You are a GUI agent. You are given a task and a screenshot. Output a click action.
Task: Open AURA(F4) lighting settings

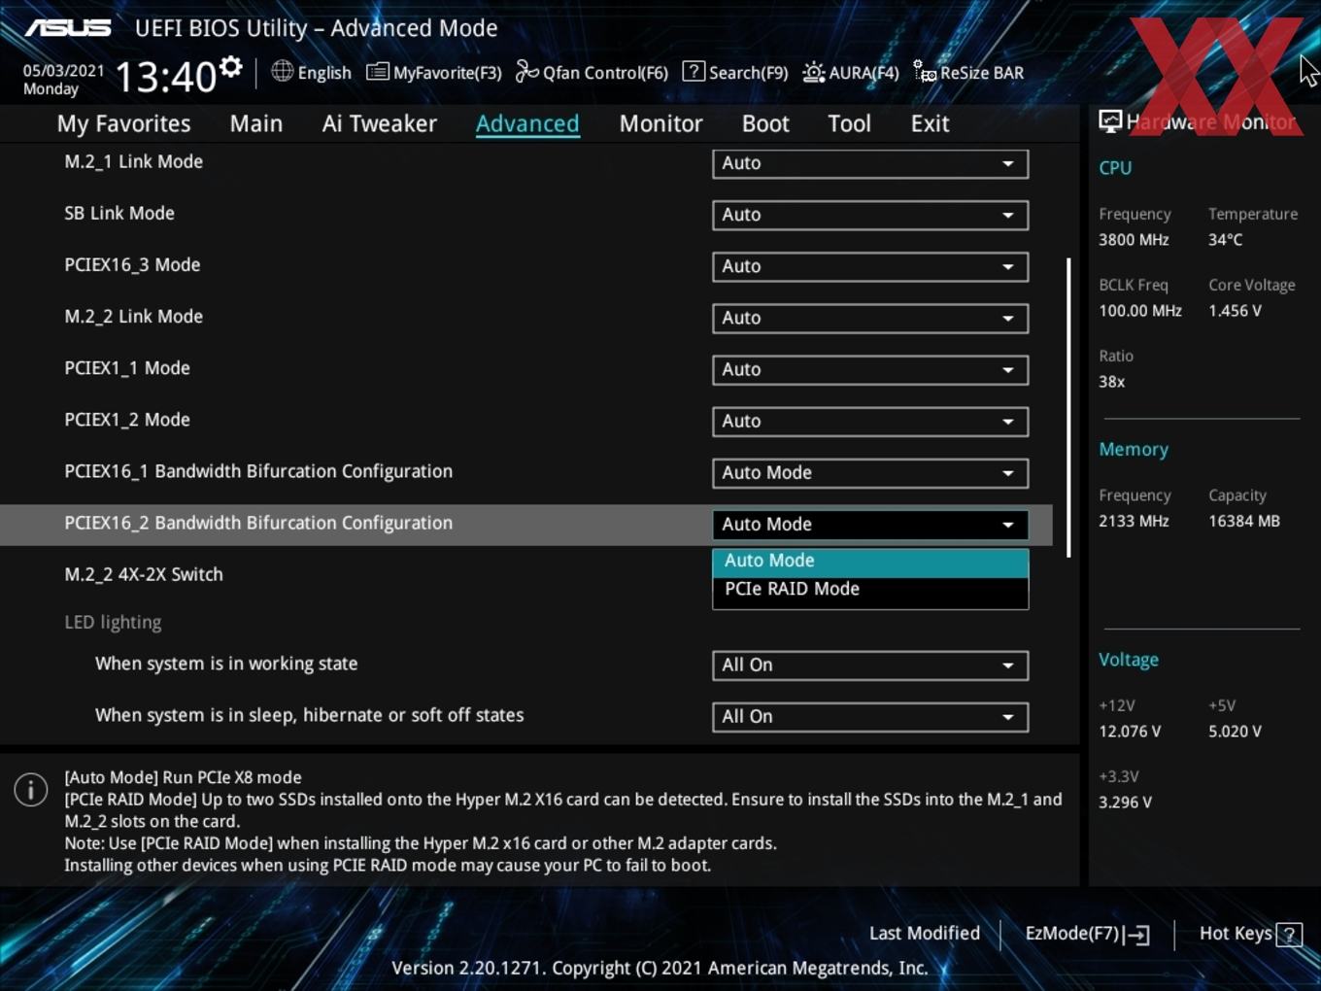[851, 72]
